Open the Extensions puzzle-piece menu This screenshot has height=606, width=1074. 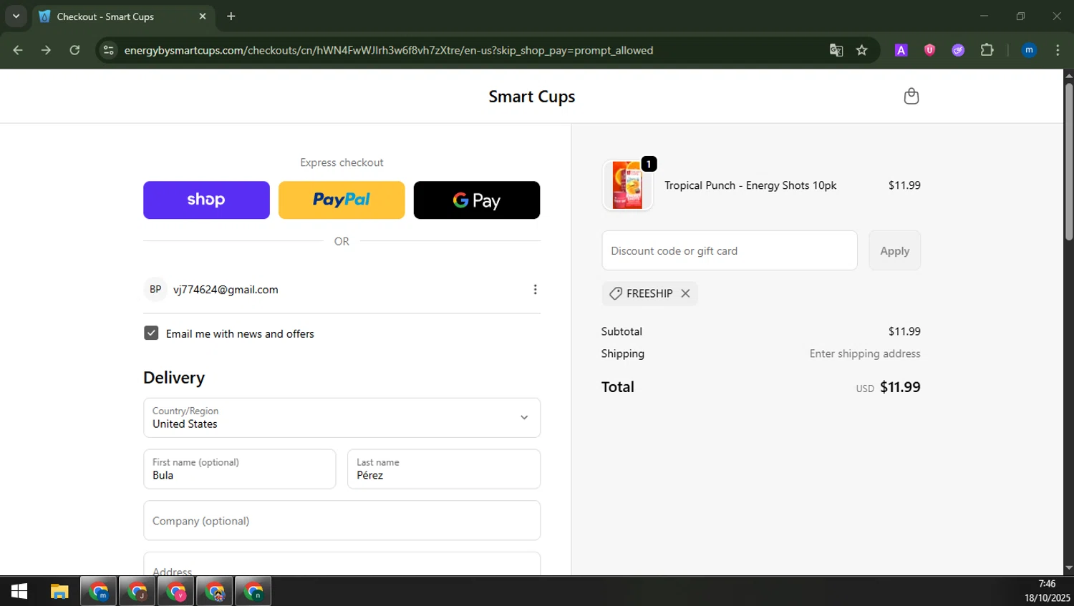(x=987, y=50)
